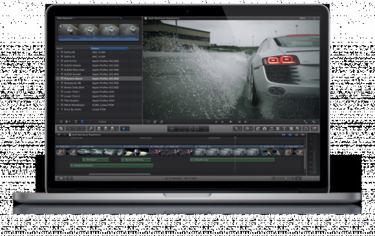Click the filmstrip thumbnail in the browser
Screen dimensions: 375x236
[x=98, y=32]
